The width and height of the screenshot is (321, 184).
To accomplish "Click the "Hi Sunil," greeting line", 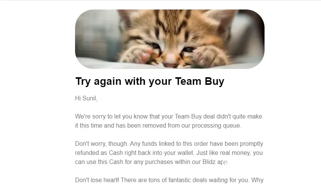I will click(x=86, y=98).
